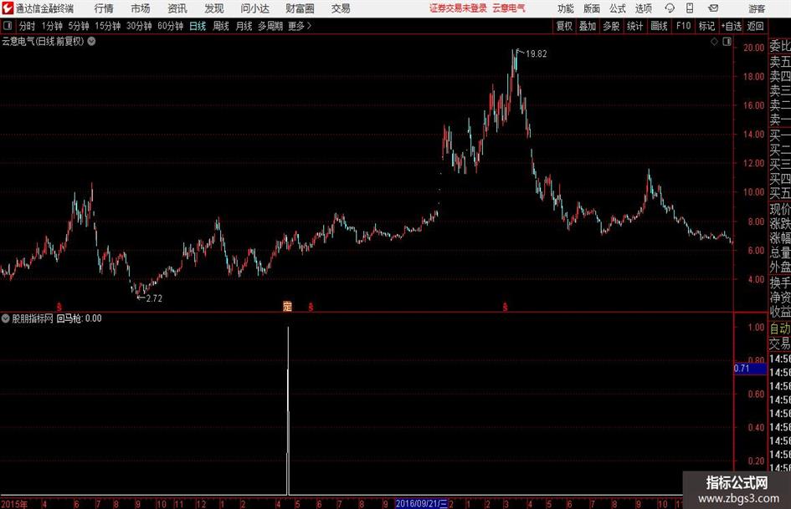The width and height of the screenshot is (791, 509).
Task: Click the tall white indicator signal spike
Action: [x=288, y=410]
